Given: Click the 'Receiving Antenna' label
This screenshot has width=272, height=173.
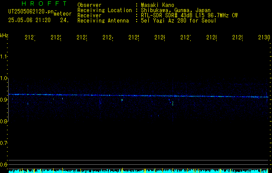Looking at the screenshot, I should [103, 21].
